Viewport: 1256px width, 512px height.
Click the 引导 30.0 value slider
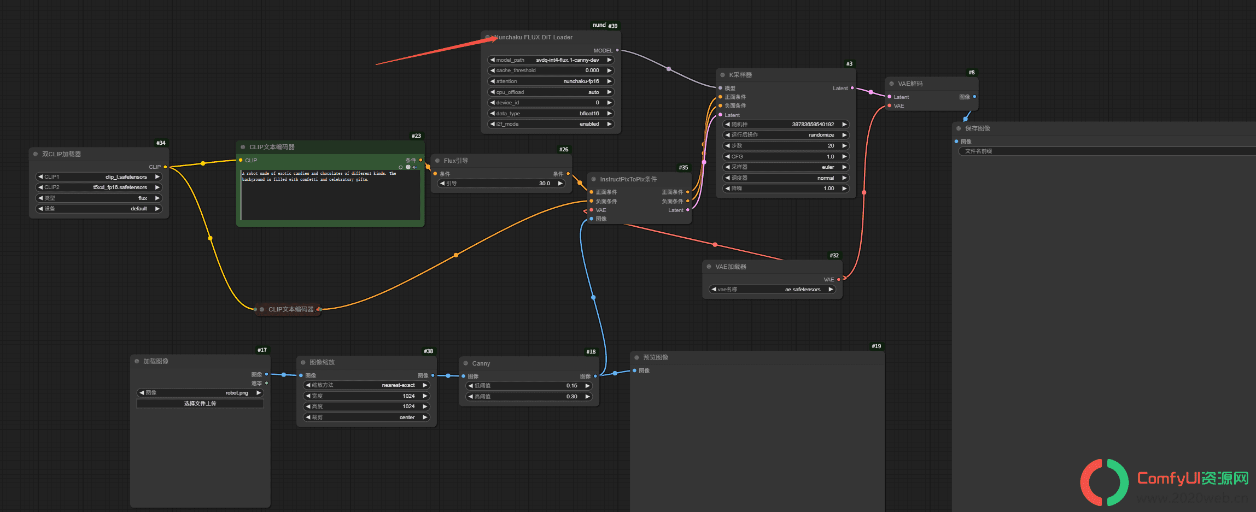[x=501, y=184]
